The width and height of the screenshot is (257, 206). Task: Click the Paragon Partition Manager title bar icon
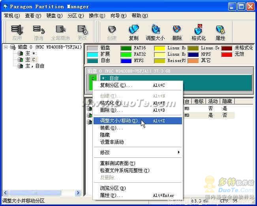click(x=6, y=7)
